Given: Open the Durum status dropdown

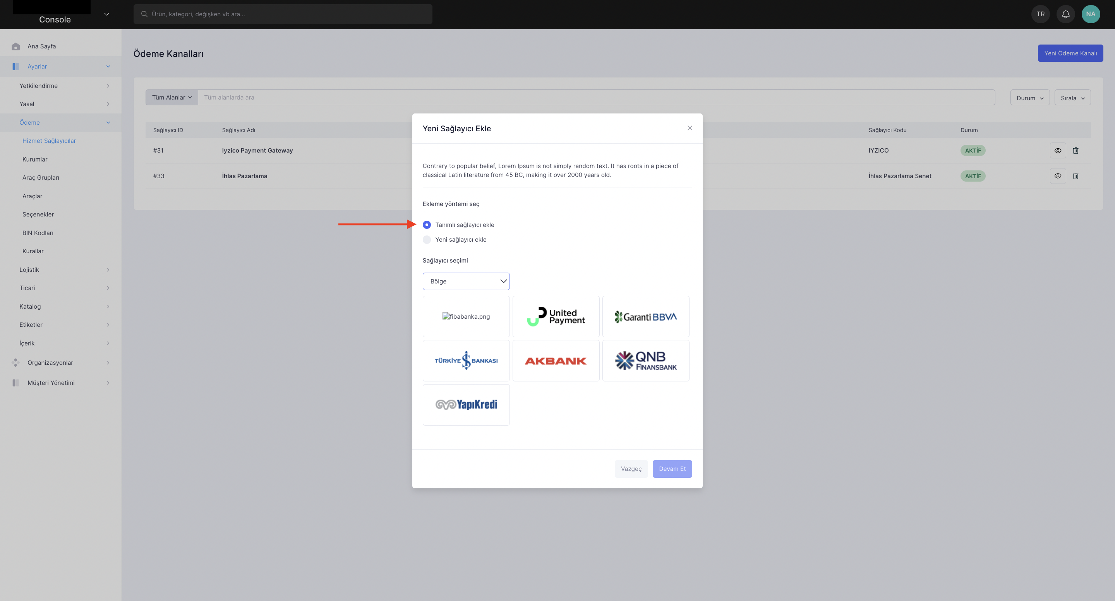Looking at the screenshot, I should point(1030,98).
